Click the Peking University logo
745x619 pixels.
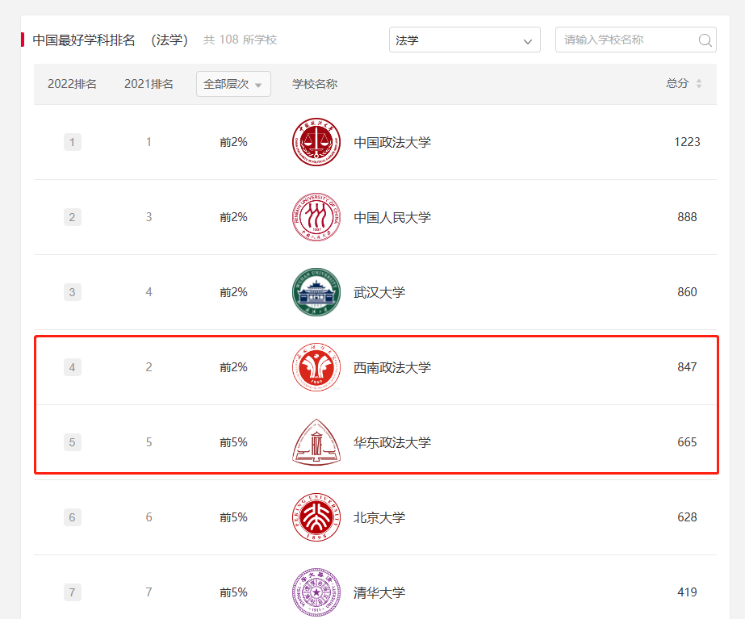click(x=316, y=517)
